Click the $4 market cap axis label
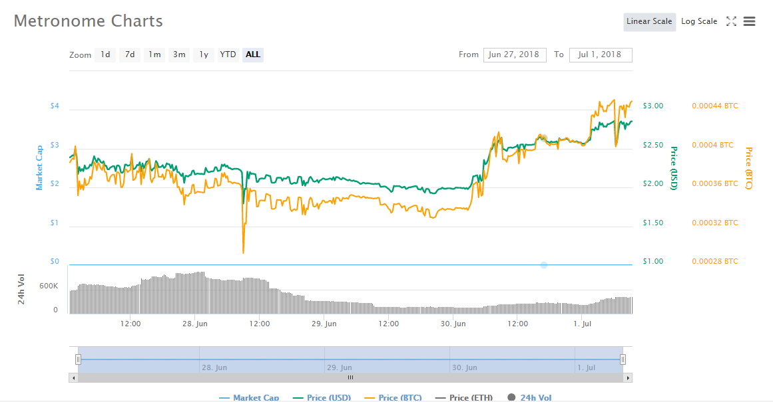The width and height of the screenshot is (773, 402). pos(55,106)
